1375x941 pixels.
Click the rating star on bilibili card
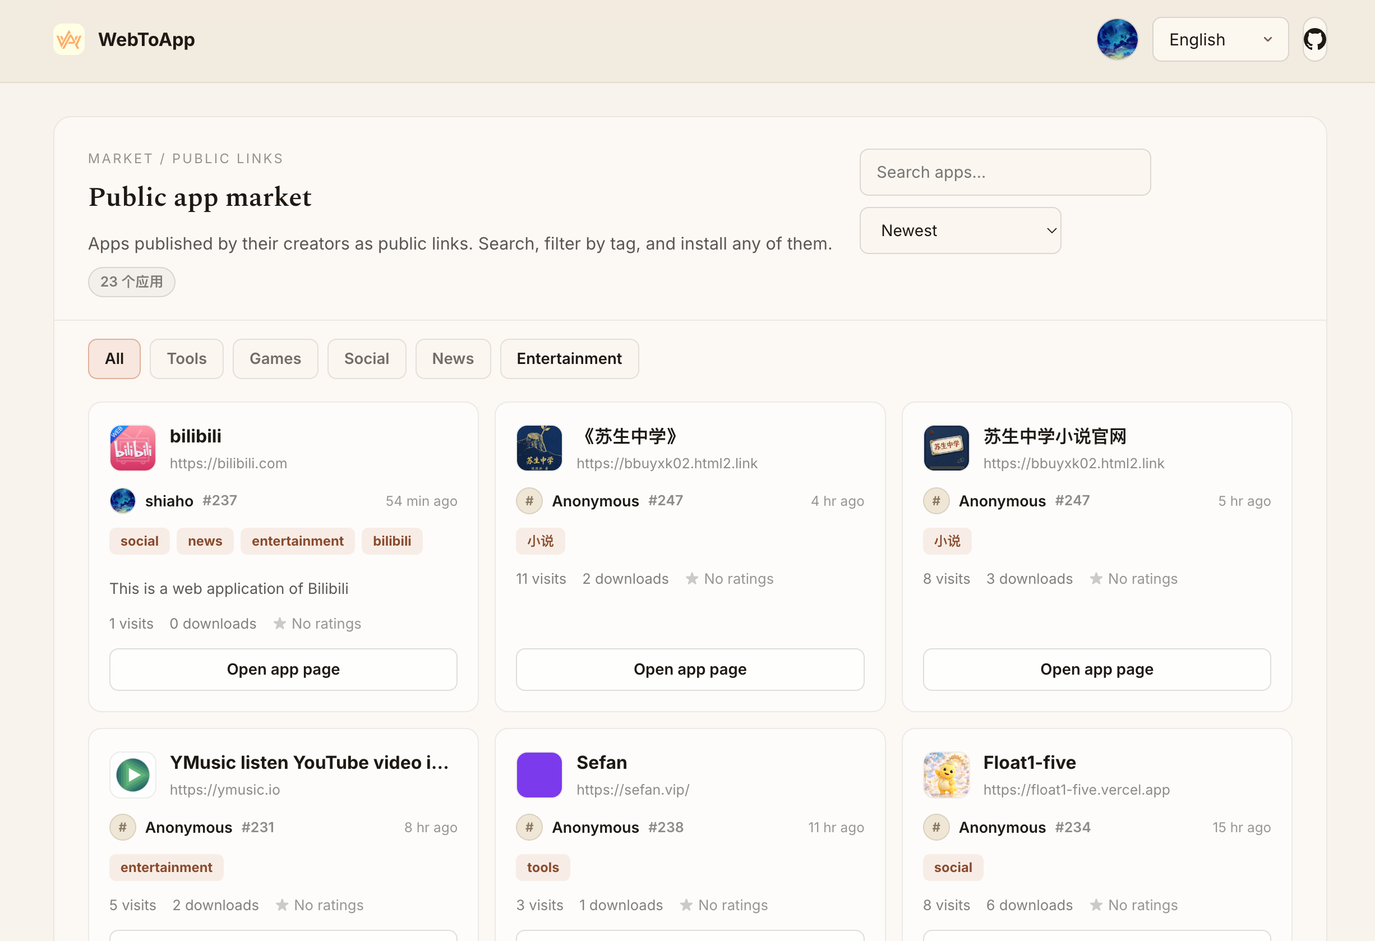(280, 623)
